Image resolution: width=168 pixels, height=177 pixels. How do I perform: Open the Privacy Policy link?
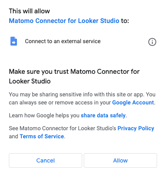pos(136,128)
